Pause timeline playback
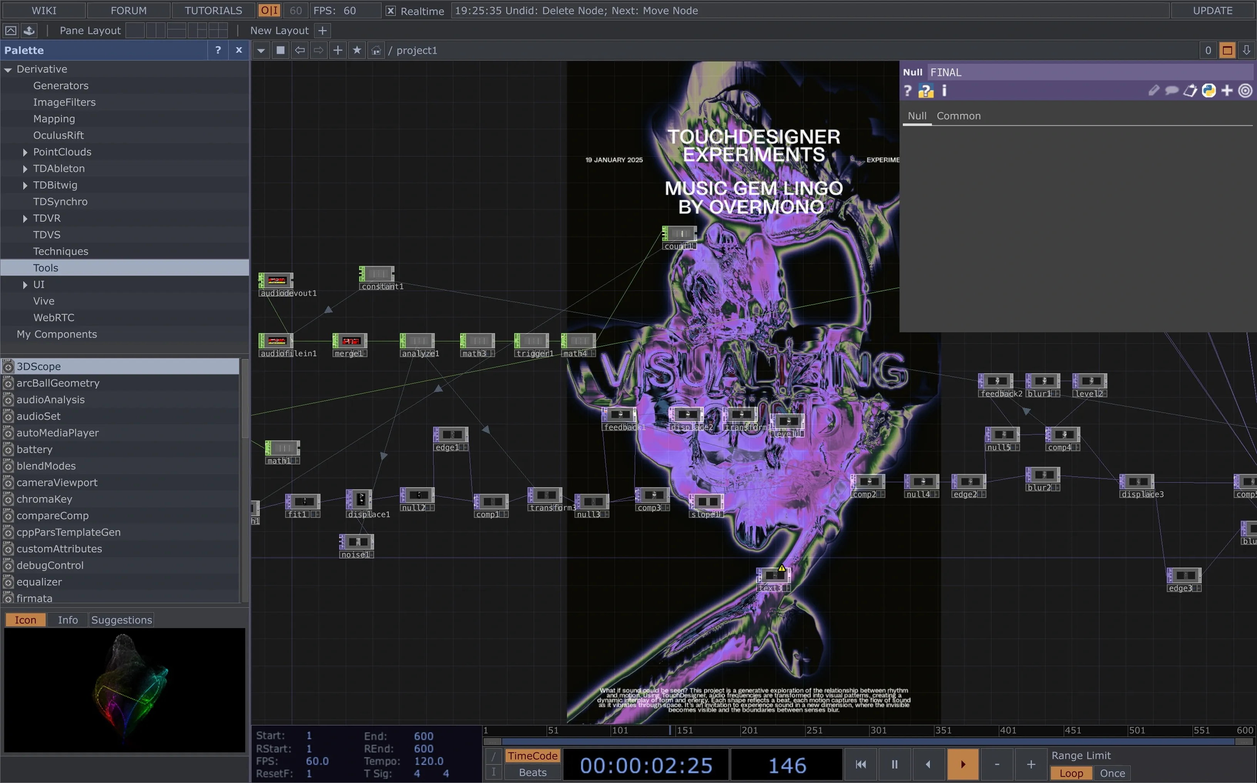Viewport: 1257px width, 783px height. 895,764
